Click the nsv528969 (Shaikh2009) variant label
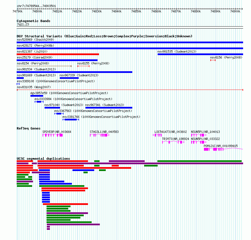The height and width of the screenshot is (240, 251). tap(36, 40)
